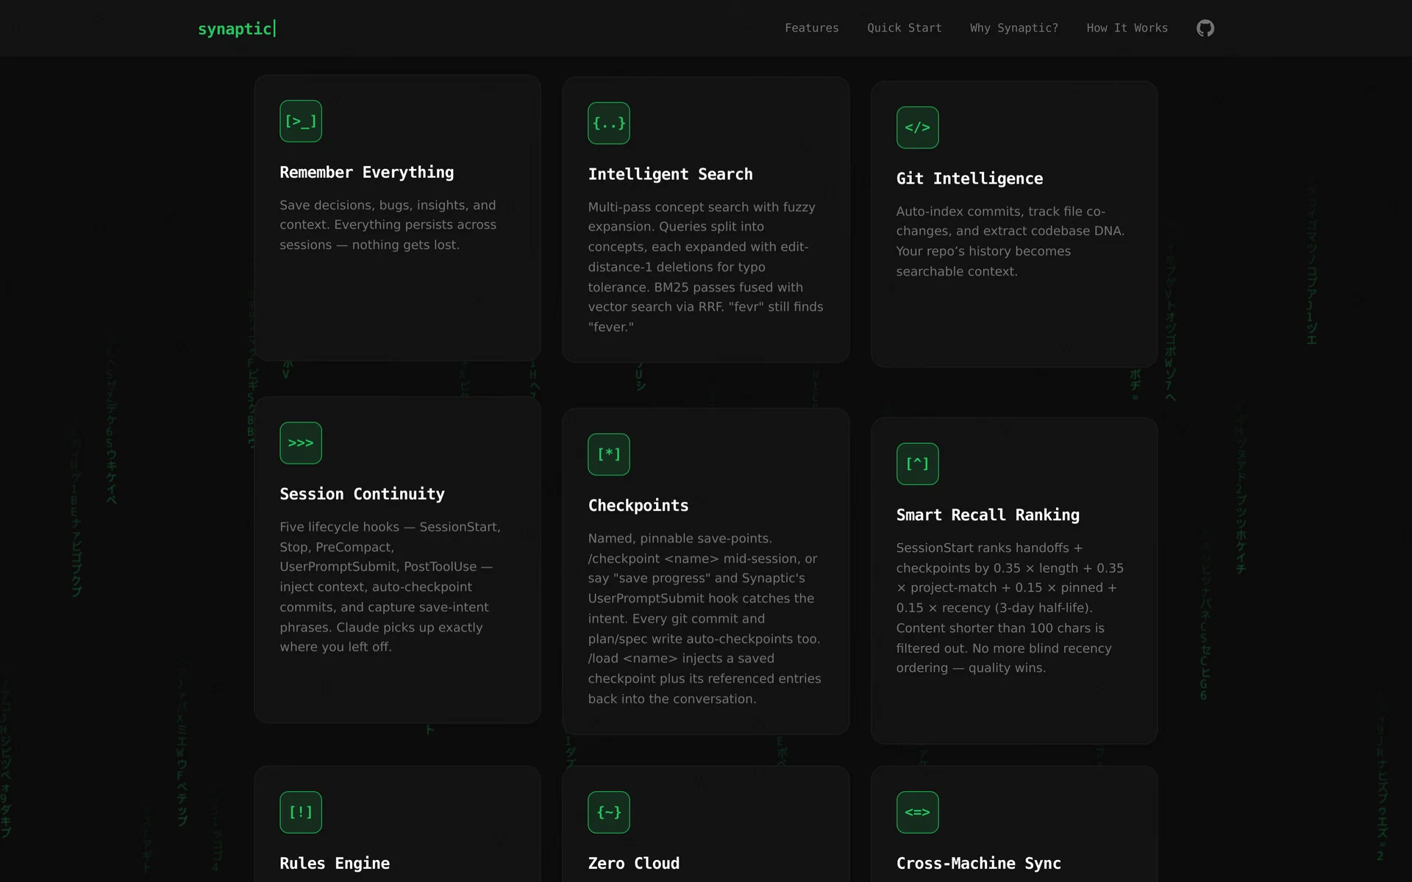1412x882 pixels.
Task: Click the 'SessionStart ranks handoffs' description
Action: (x=1010, y=609)
